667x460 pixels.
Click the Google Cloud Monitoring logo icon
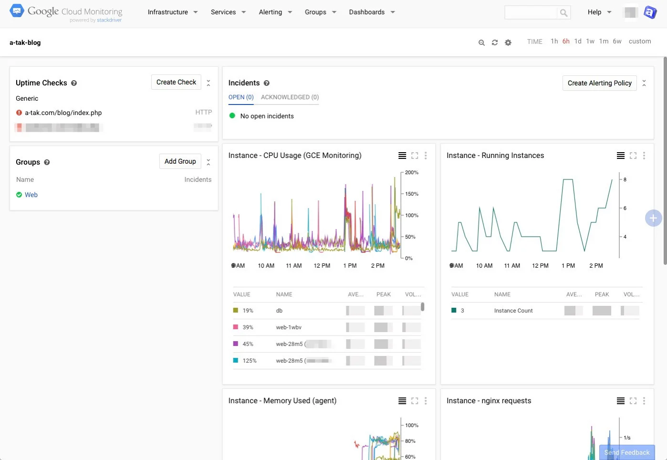(x=17, y=10)
